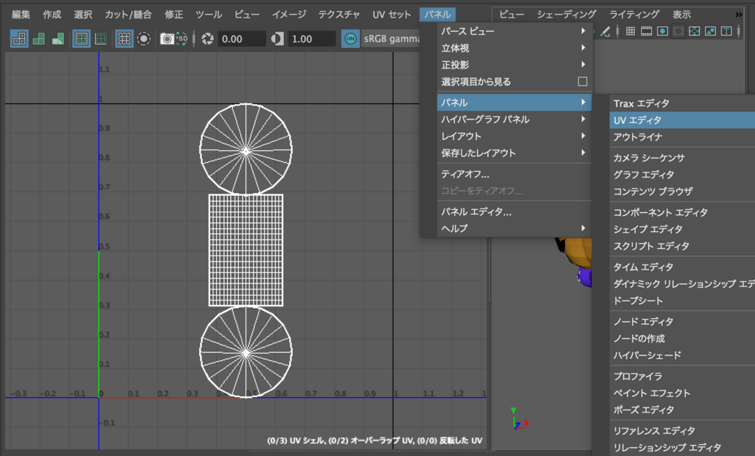Screen dimensions: 755x456
Task: Click the double-chevron overflow arrow in viewport menu bar
Action: point(739,15)
